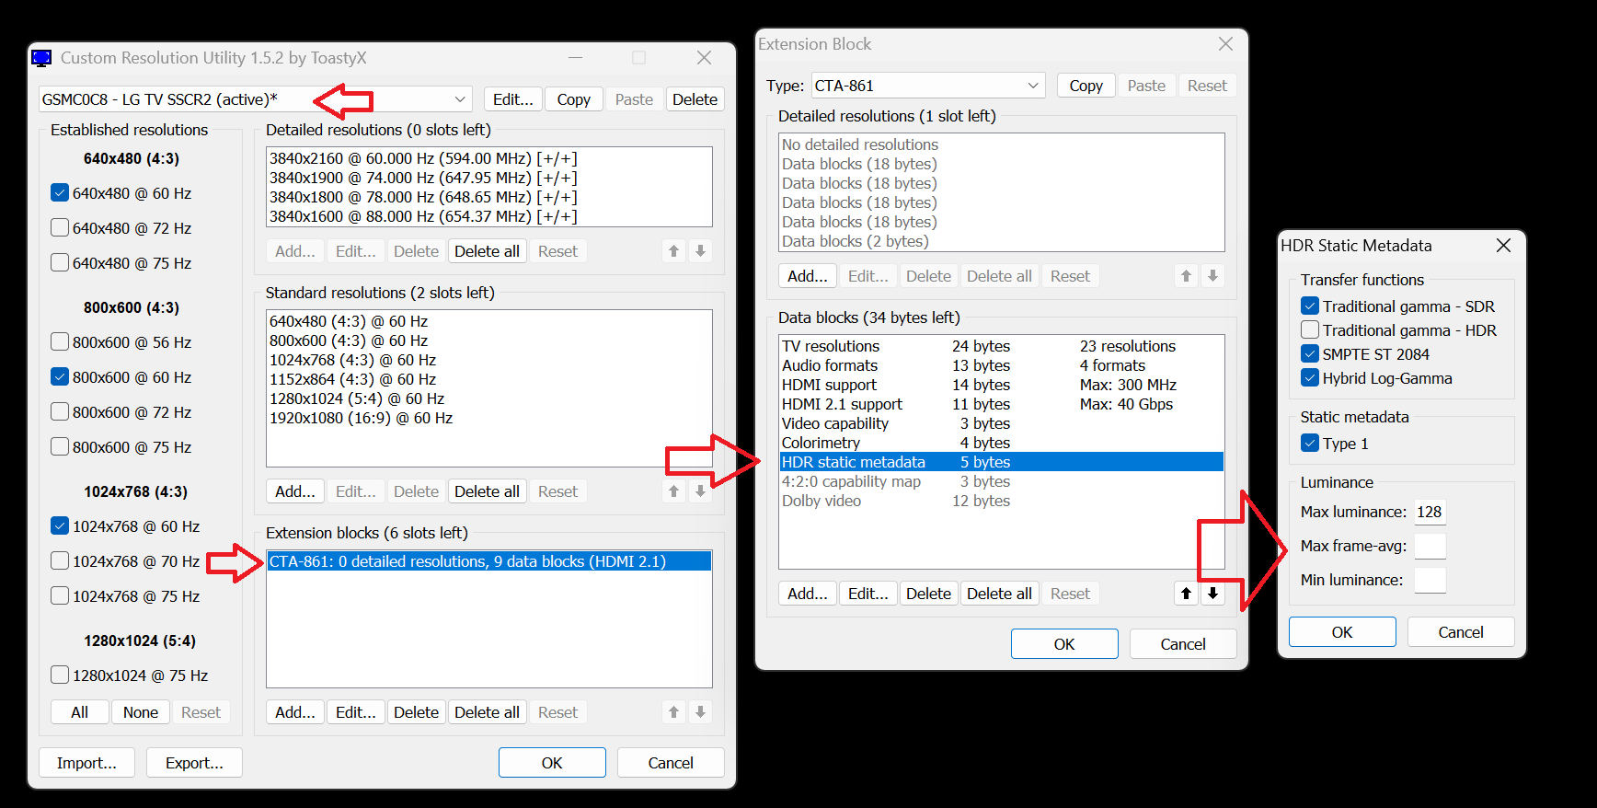Select Colorimetry data block row
This screenshot has height=808, width=1597.
pyautogui.click(x=1001, y=443)
